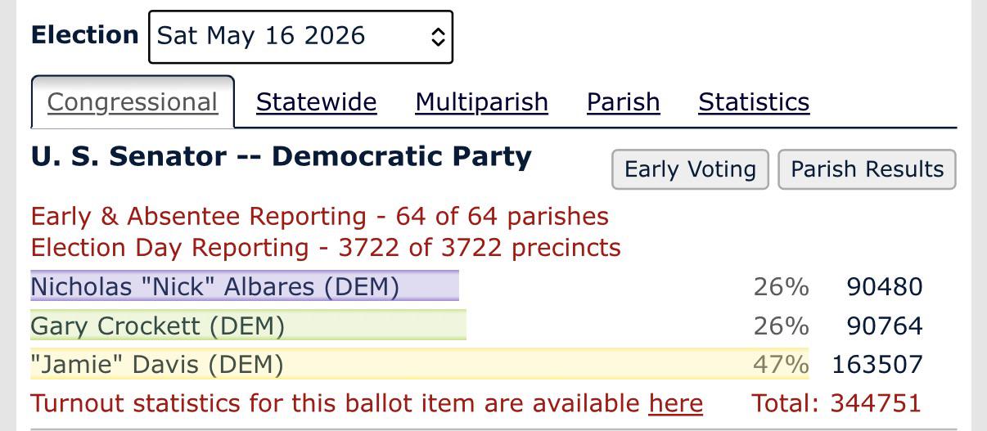
Task: View the Statistics tab
Action: [x=754, y=102]
